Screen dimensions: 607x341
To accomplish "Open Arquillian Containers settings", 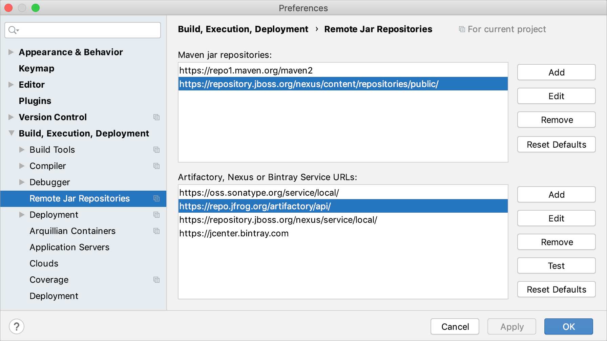I will 72,231.
